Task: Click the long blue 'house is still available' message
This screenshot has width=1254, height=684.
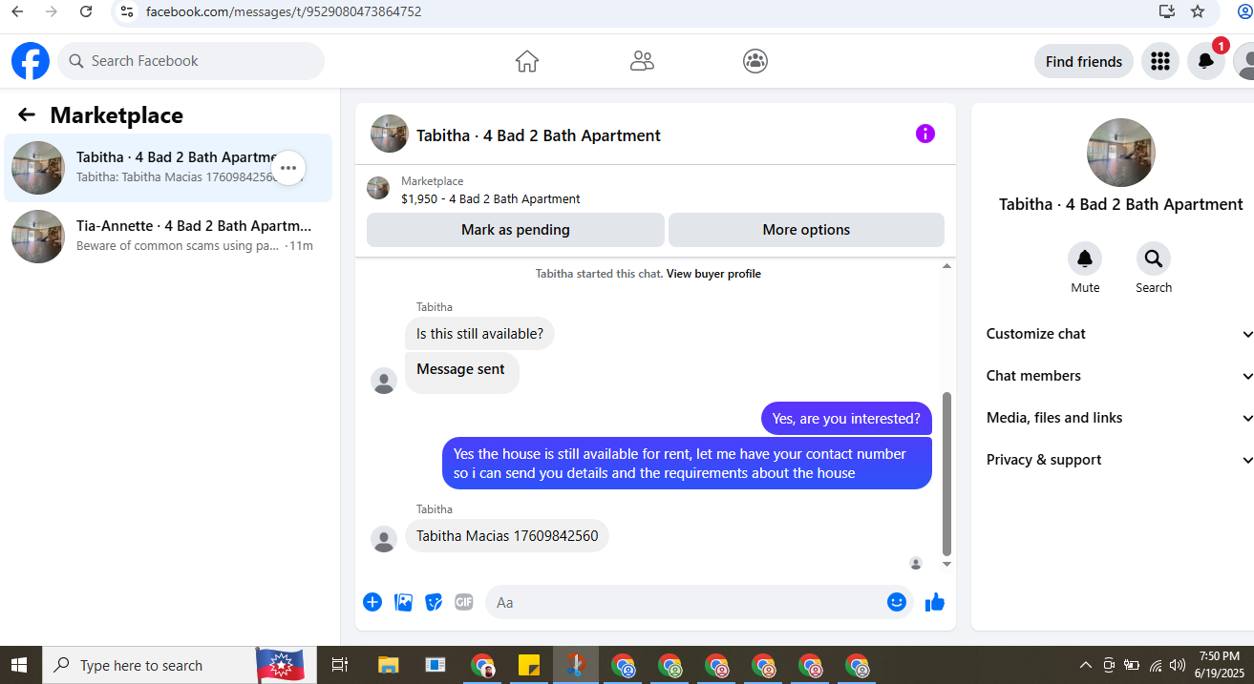Action: click(x=687, y=464)
